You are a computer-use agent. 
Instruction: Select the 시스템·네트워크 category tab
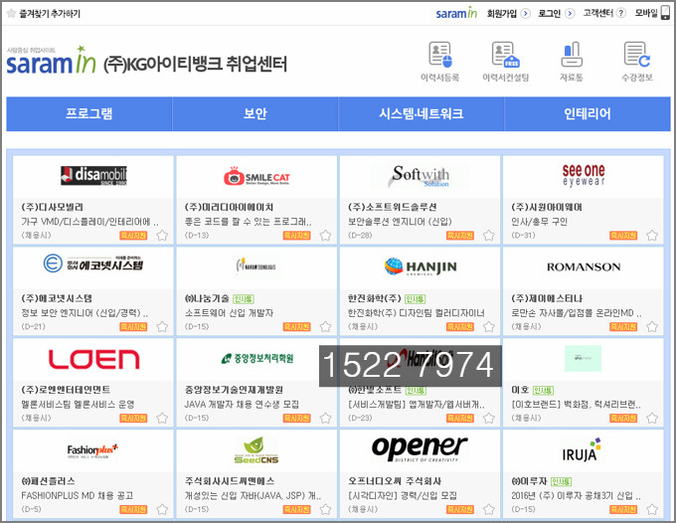click(x=422, y=113)
